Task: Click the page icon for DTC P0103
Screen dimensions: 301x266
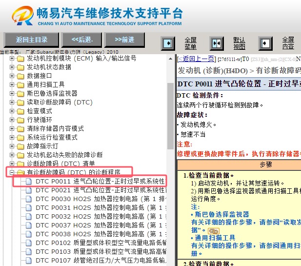Action: pyautogui.click(x=29, y=251)
